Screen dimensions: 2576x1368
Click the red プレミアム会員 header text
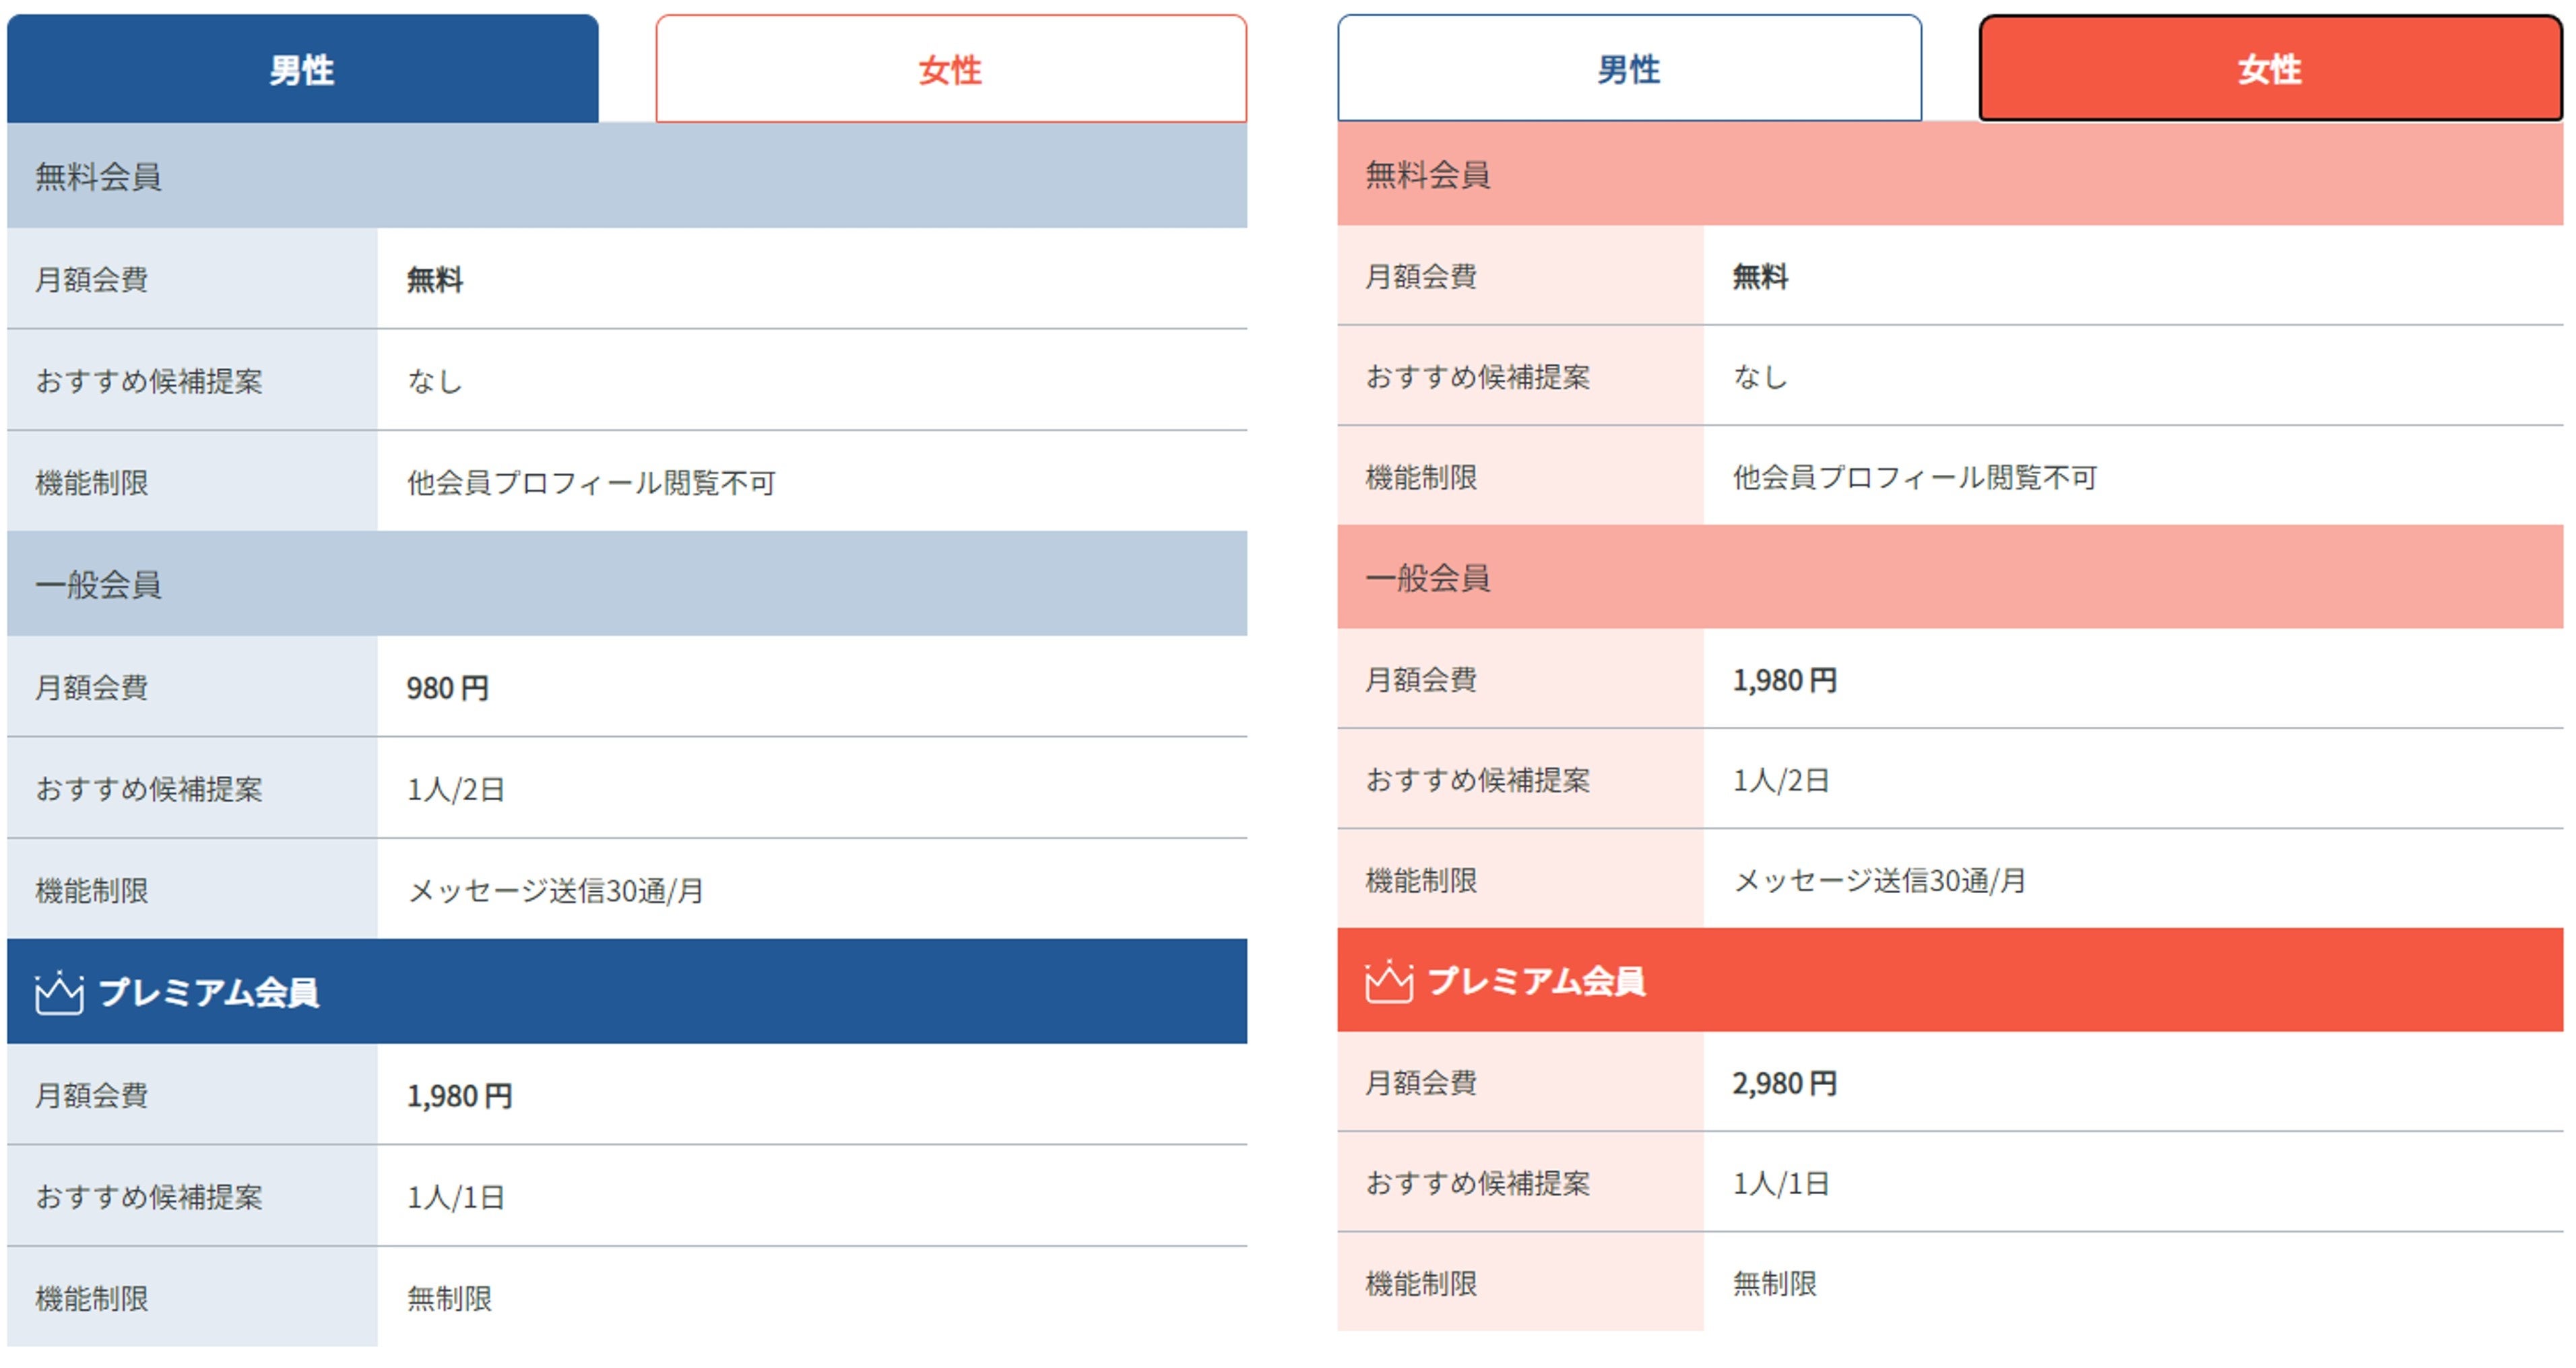(1536, 981)
